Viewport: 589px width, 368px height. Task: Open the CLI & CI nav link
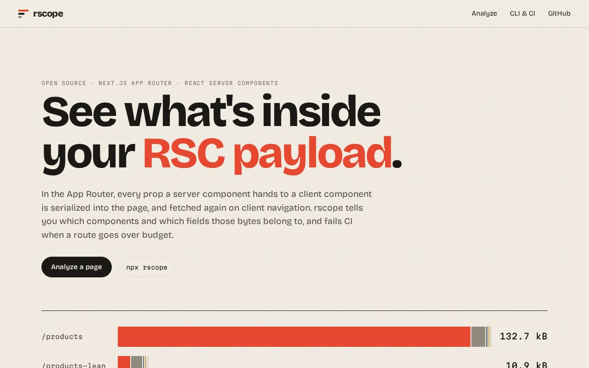522,13
